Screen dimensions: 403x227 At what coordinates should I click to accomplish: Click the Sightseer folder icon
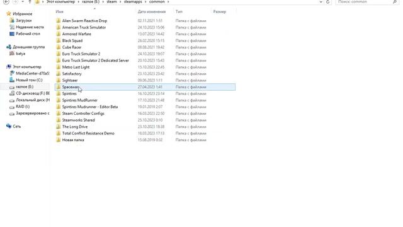point(59,80)
